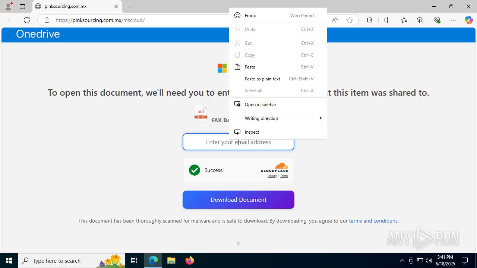
Task: Toggle Split screen view
Action: tap(387, 20)
